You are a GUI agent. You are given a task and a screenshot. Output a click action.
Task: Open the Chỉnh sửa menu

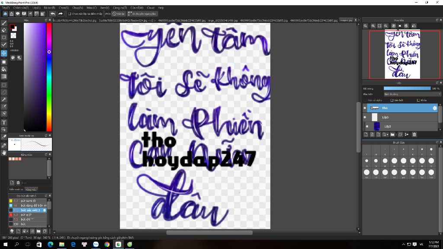click(21, 8)
